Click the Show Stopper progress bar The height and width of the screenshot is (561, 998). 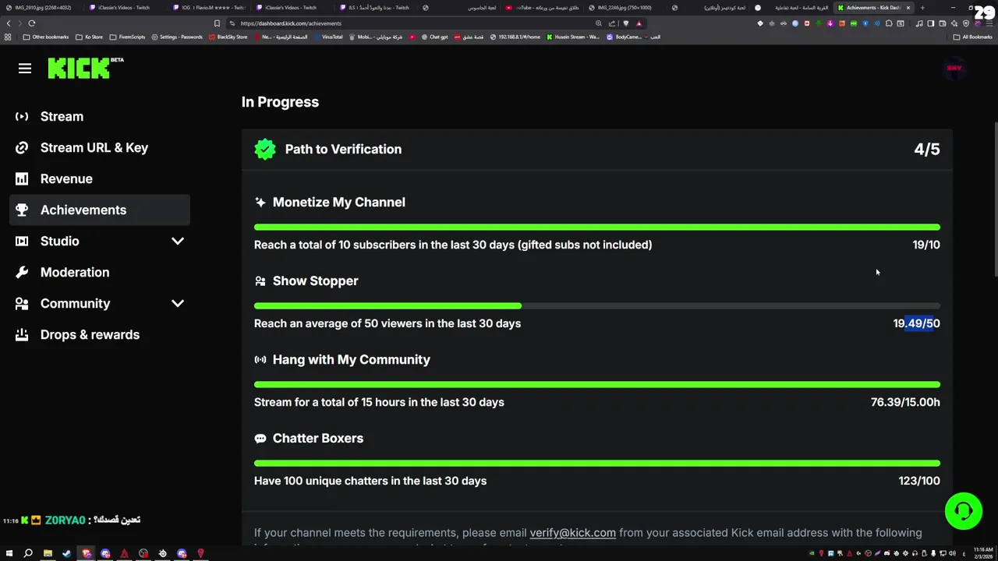click(x=596, y=306)
